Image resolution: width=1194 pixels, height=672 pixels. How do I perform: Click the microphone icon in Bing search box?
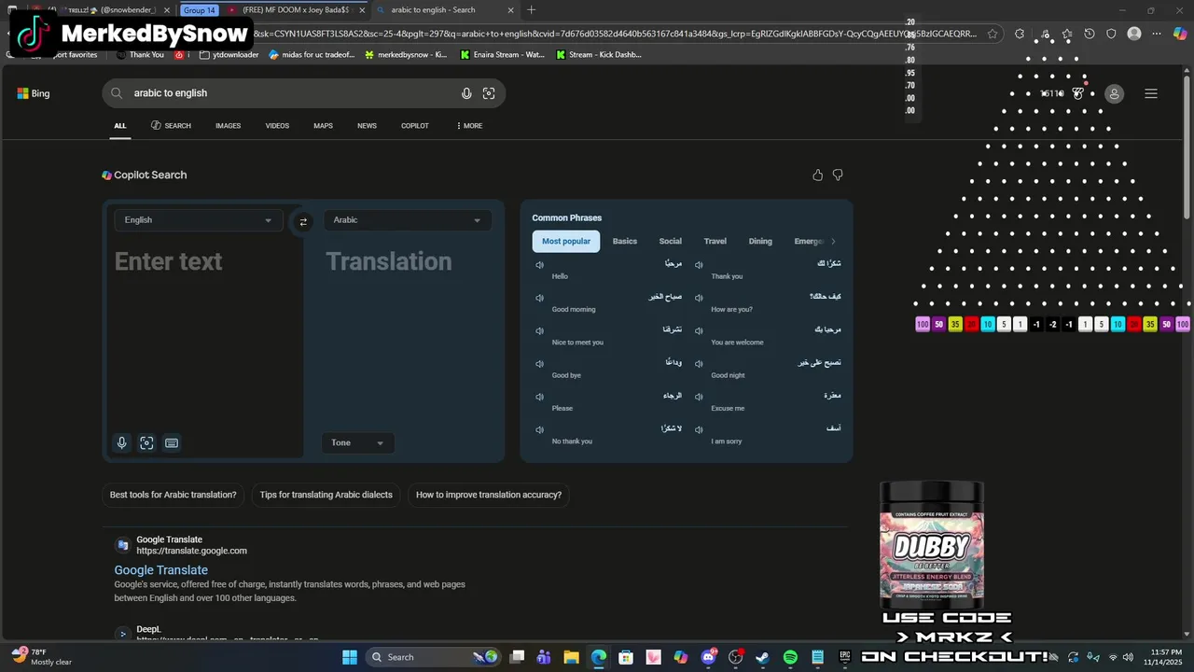466,93
